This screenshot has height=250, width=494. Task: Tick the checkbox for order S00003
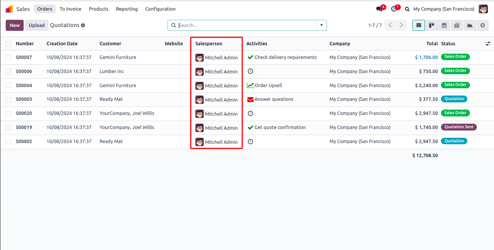(8, 99)
